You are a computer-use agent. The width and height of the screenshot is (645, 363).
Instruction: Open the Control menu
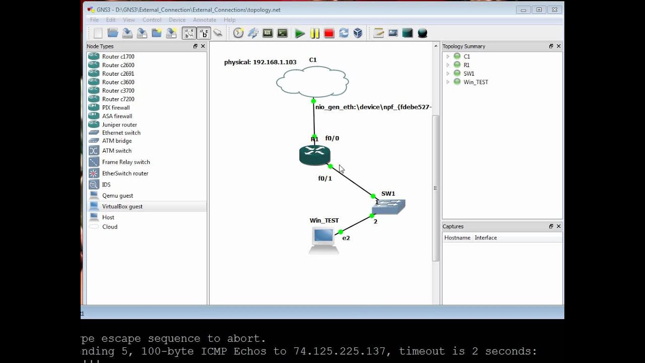[x=152, y=20]
